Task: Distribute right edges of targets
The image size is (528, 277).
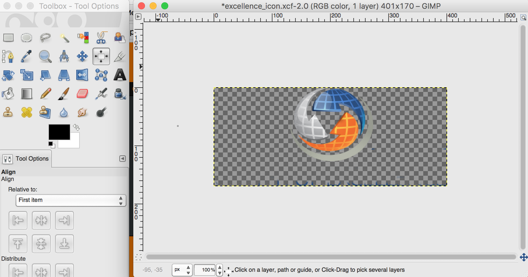Action: point(65,271)
